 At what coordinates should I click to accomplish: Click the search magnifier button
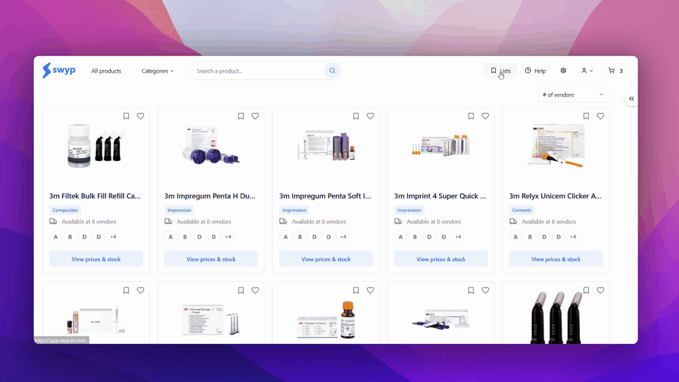point(332,71)
